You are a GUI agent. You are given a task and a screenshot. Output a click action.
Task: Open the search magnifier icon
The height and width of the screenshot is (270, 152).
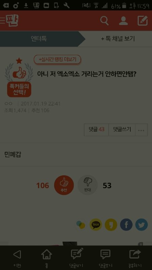pos(104,21)
